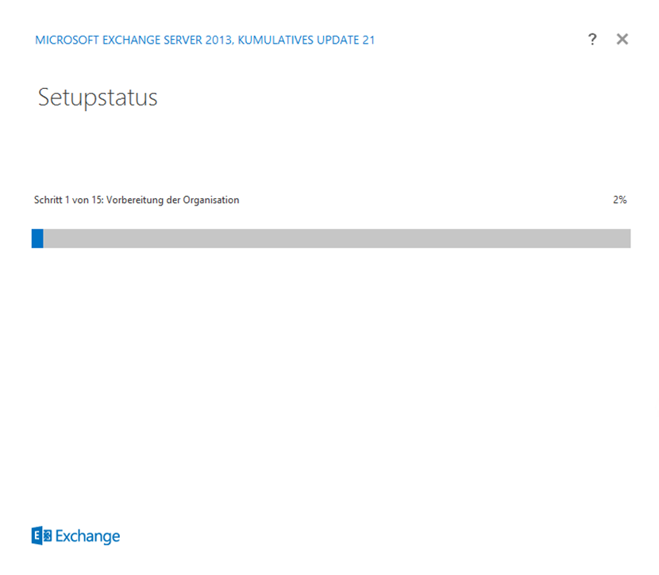Image resolution: width=659 pixels, height=575 pixels.
Task: Close the Exchange setup window
Action: 622,40
